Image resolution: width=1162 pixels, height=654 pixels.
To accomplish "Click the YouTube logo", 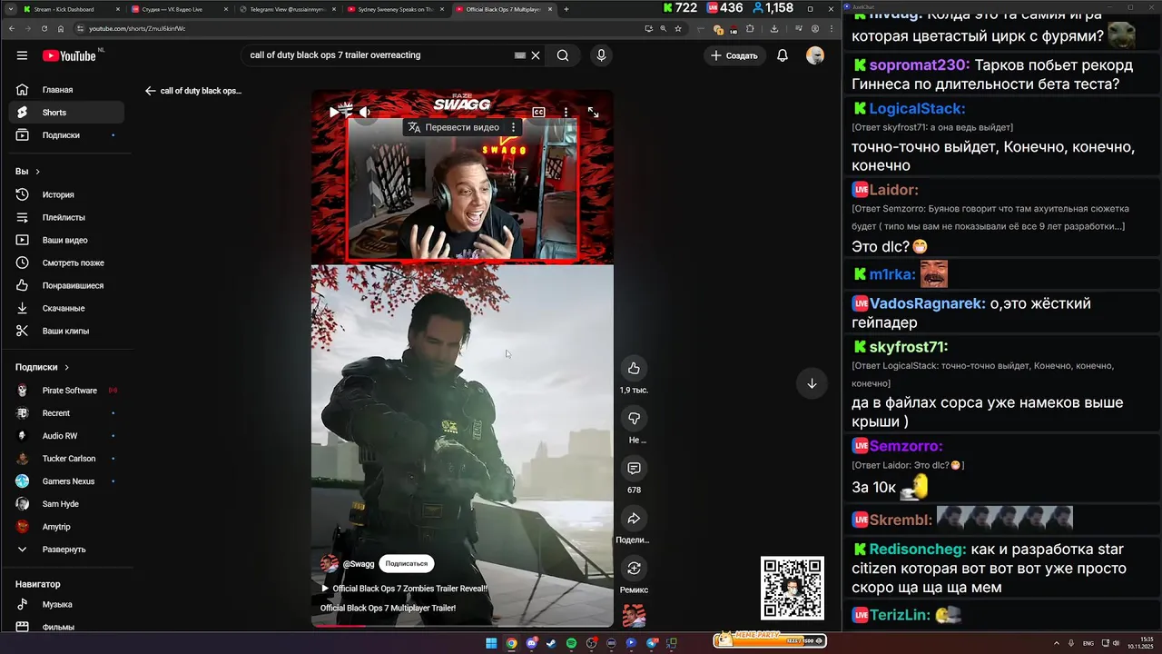I will click(70, 55).
